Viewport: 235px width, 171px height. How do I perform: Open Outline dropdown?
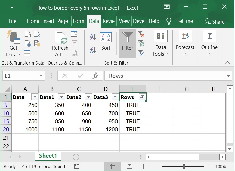point(209,43)
